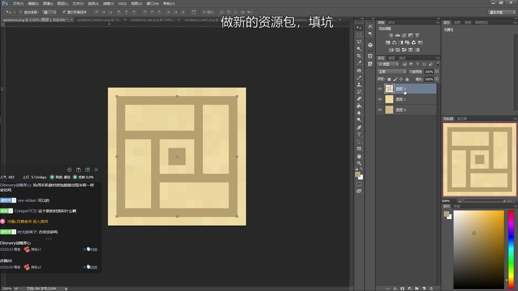
Task: Switch to 路径 paths tab
Action: (x=402, y=58)
